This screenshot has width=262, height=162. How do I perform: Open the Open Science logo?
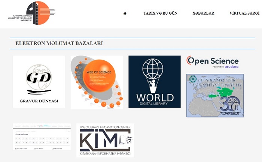(x=212, y=61)
